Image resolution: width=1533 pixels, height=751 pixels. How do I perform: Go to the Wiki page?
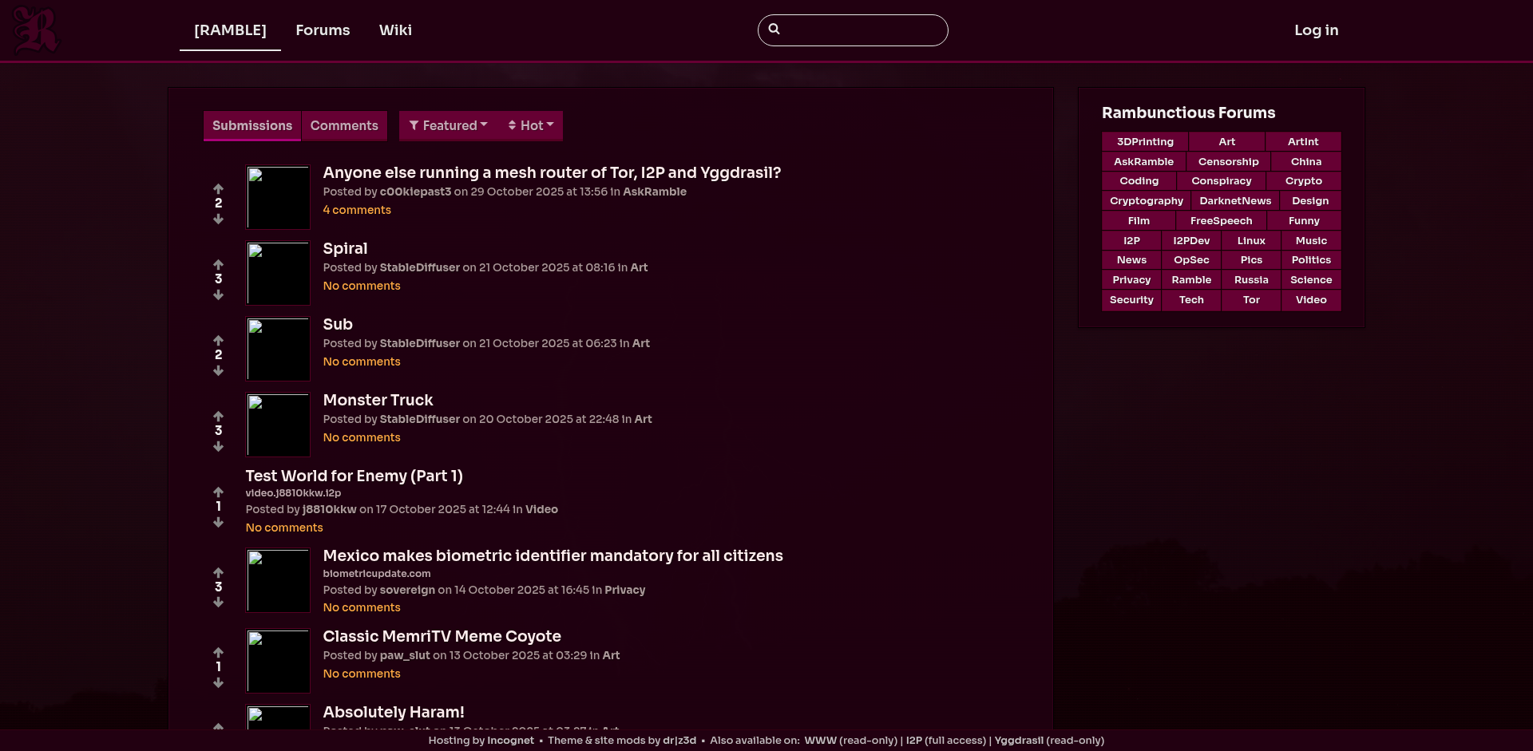[395, 30]
